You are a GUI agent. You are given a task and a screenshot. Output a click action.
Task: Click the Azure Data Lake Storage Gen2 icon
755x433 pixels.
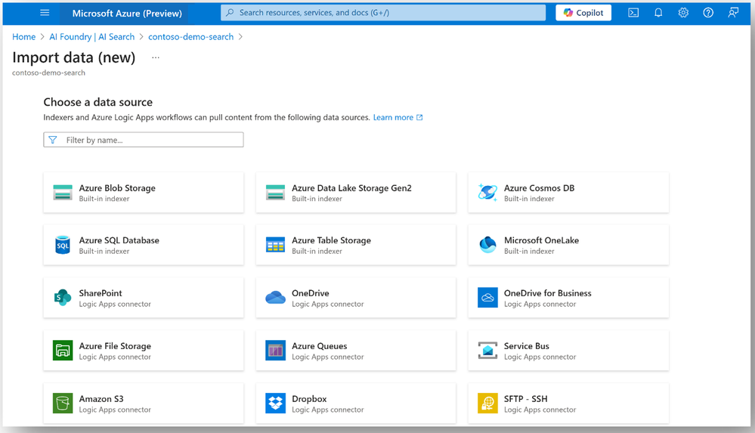275,192
